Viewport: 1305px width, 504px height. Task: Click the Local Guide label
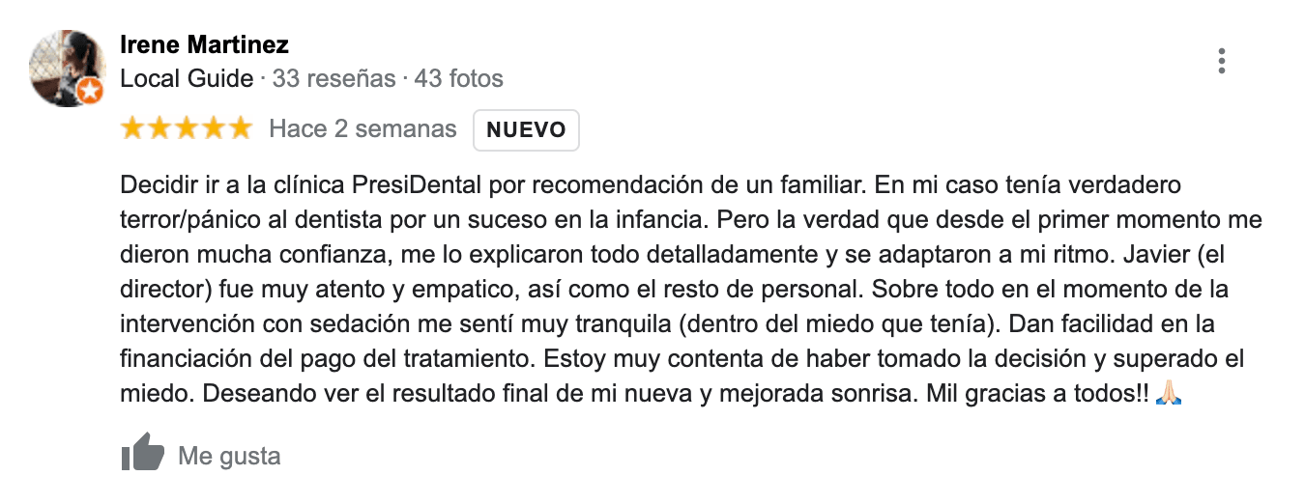point(187,78)
